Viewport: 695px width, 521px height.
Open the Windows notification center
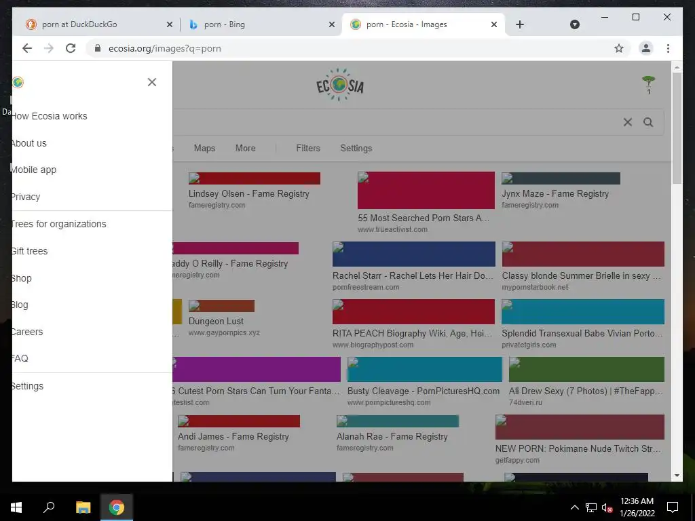(x=673, y=507)
